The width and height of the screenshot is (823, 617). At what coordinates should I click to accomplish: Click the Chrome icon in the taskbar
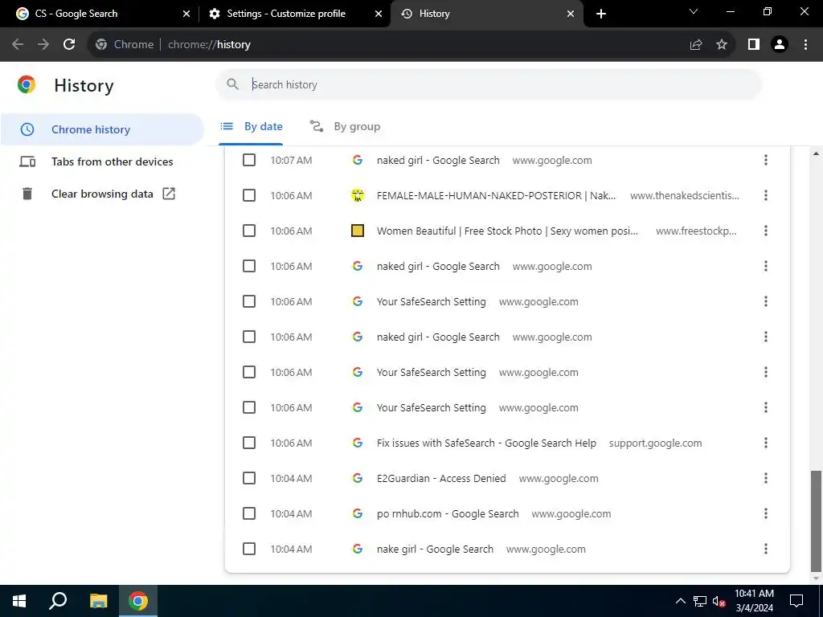click(138, 601)
